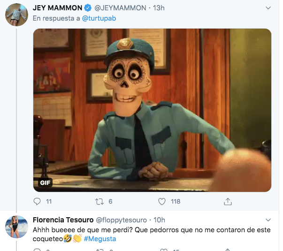Viewport: 283px width, 251px height.
Task: Retweet Jey Mammon's GIF tweet
Action: tap(99, 201)
